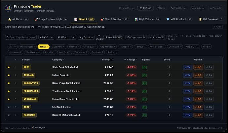Open SBIN in SC chart

pos(198,67)
